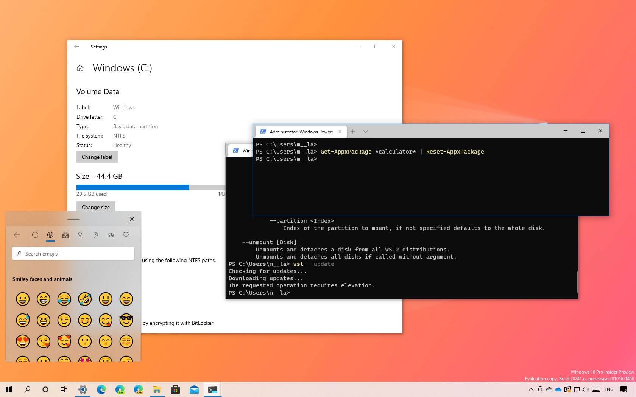Open the celebrations and objects emoji category

[81, 235]
